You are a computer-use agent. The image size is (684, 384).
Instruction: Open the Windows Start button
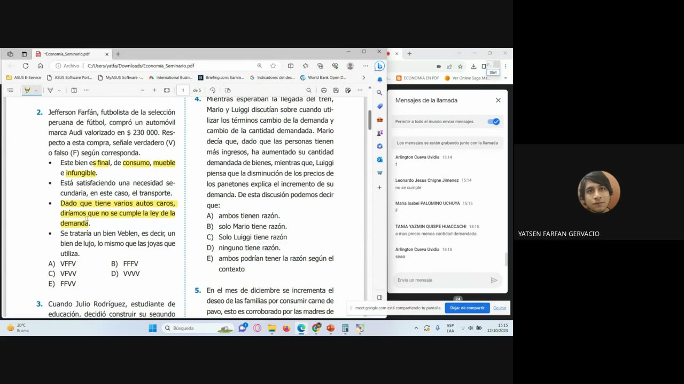(x=153, y=328)
